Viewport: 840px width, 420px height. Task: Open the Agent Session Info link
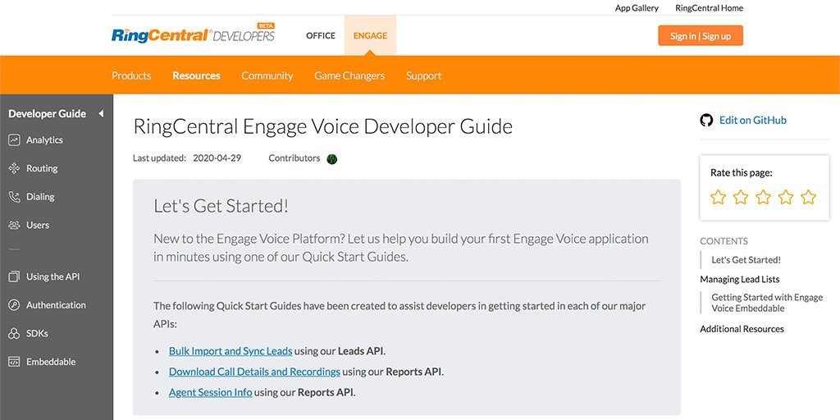(211, 392)
